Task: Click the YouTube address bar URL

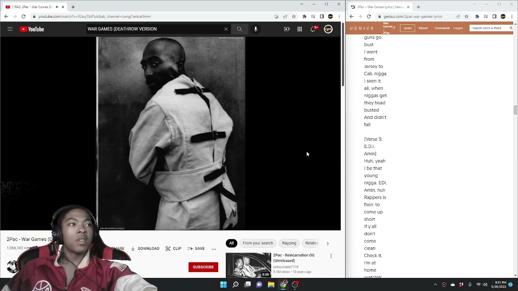Action: [x=95, y=17]
